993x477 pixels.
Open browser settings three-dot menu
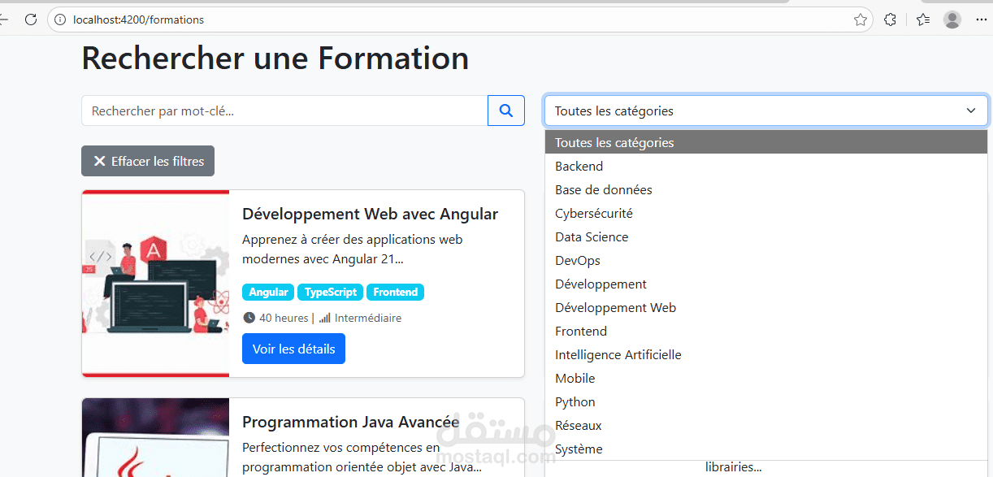(981, 20)
